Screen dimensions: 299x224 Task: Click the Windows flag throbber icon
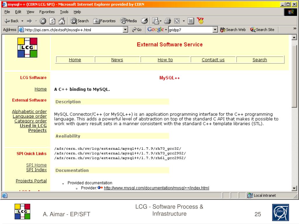pyautogui.click(x=291, y=12)
